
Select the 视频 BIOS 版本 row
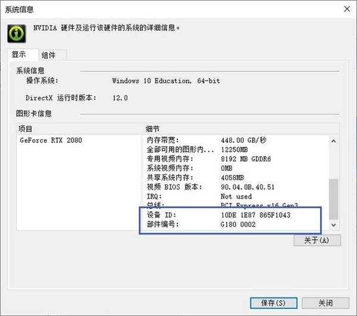coord(237,187)
